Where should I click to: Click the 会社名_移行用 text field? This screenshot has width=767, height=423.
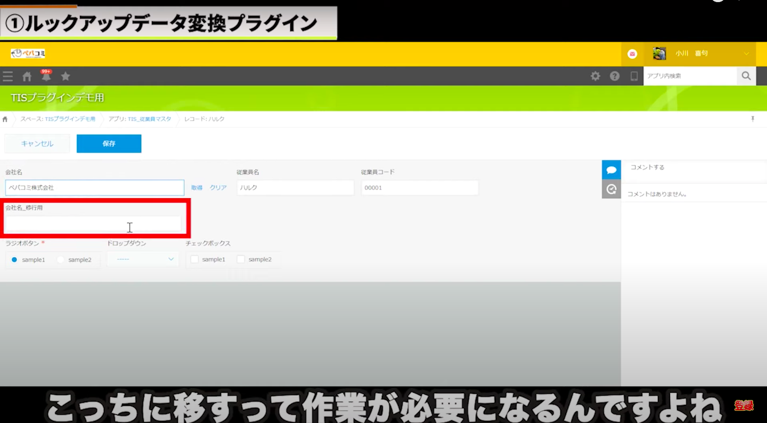coord(93,224)
